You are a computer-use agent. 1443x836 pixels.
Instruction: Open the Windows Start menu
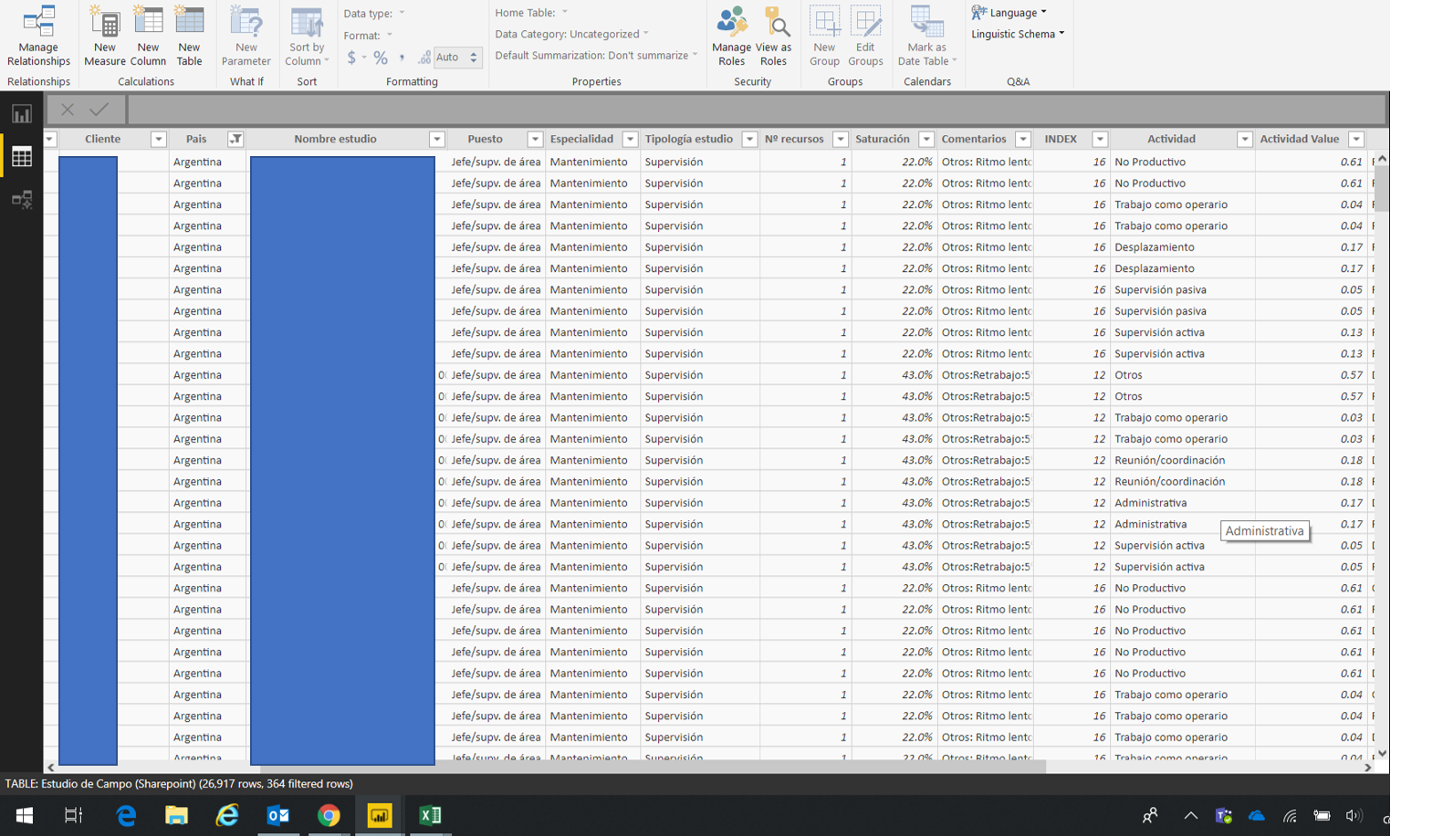[25, 815]
